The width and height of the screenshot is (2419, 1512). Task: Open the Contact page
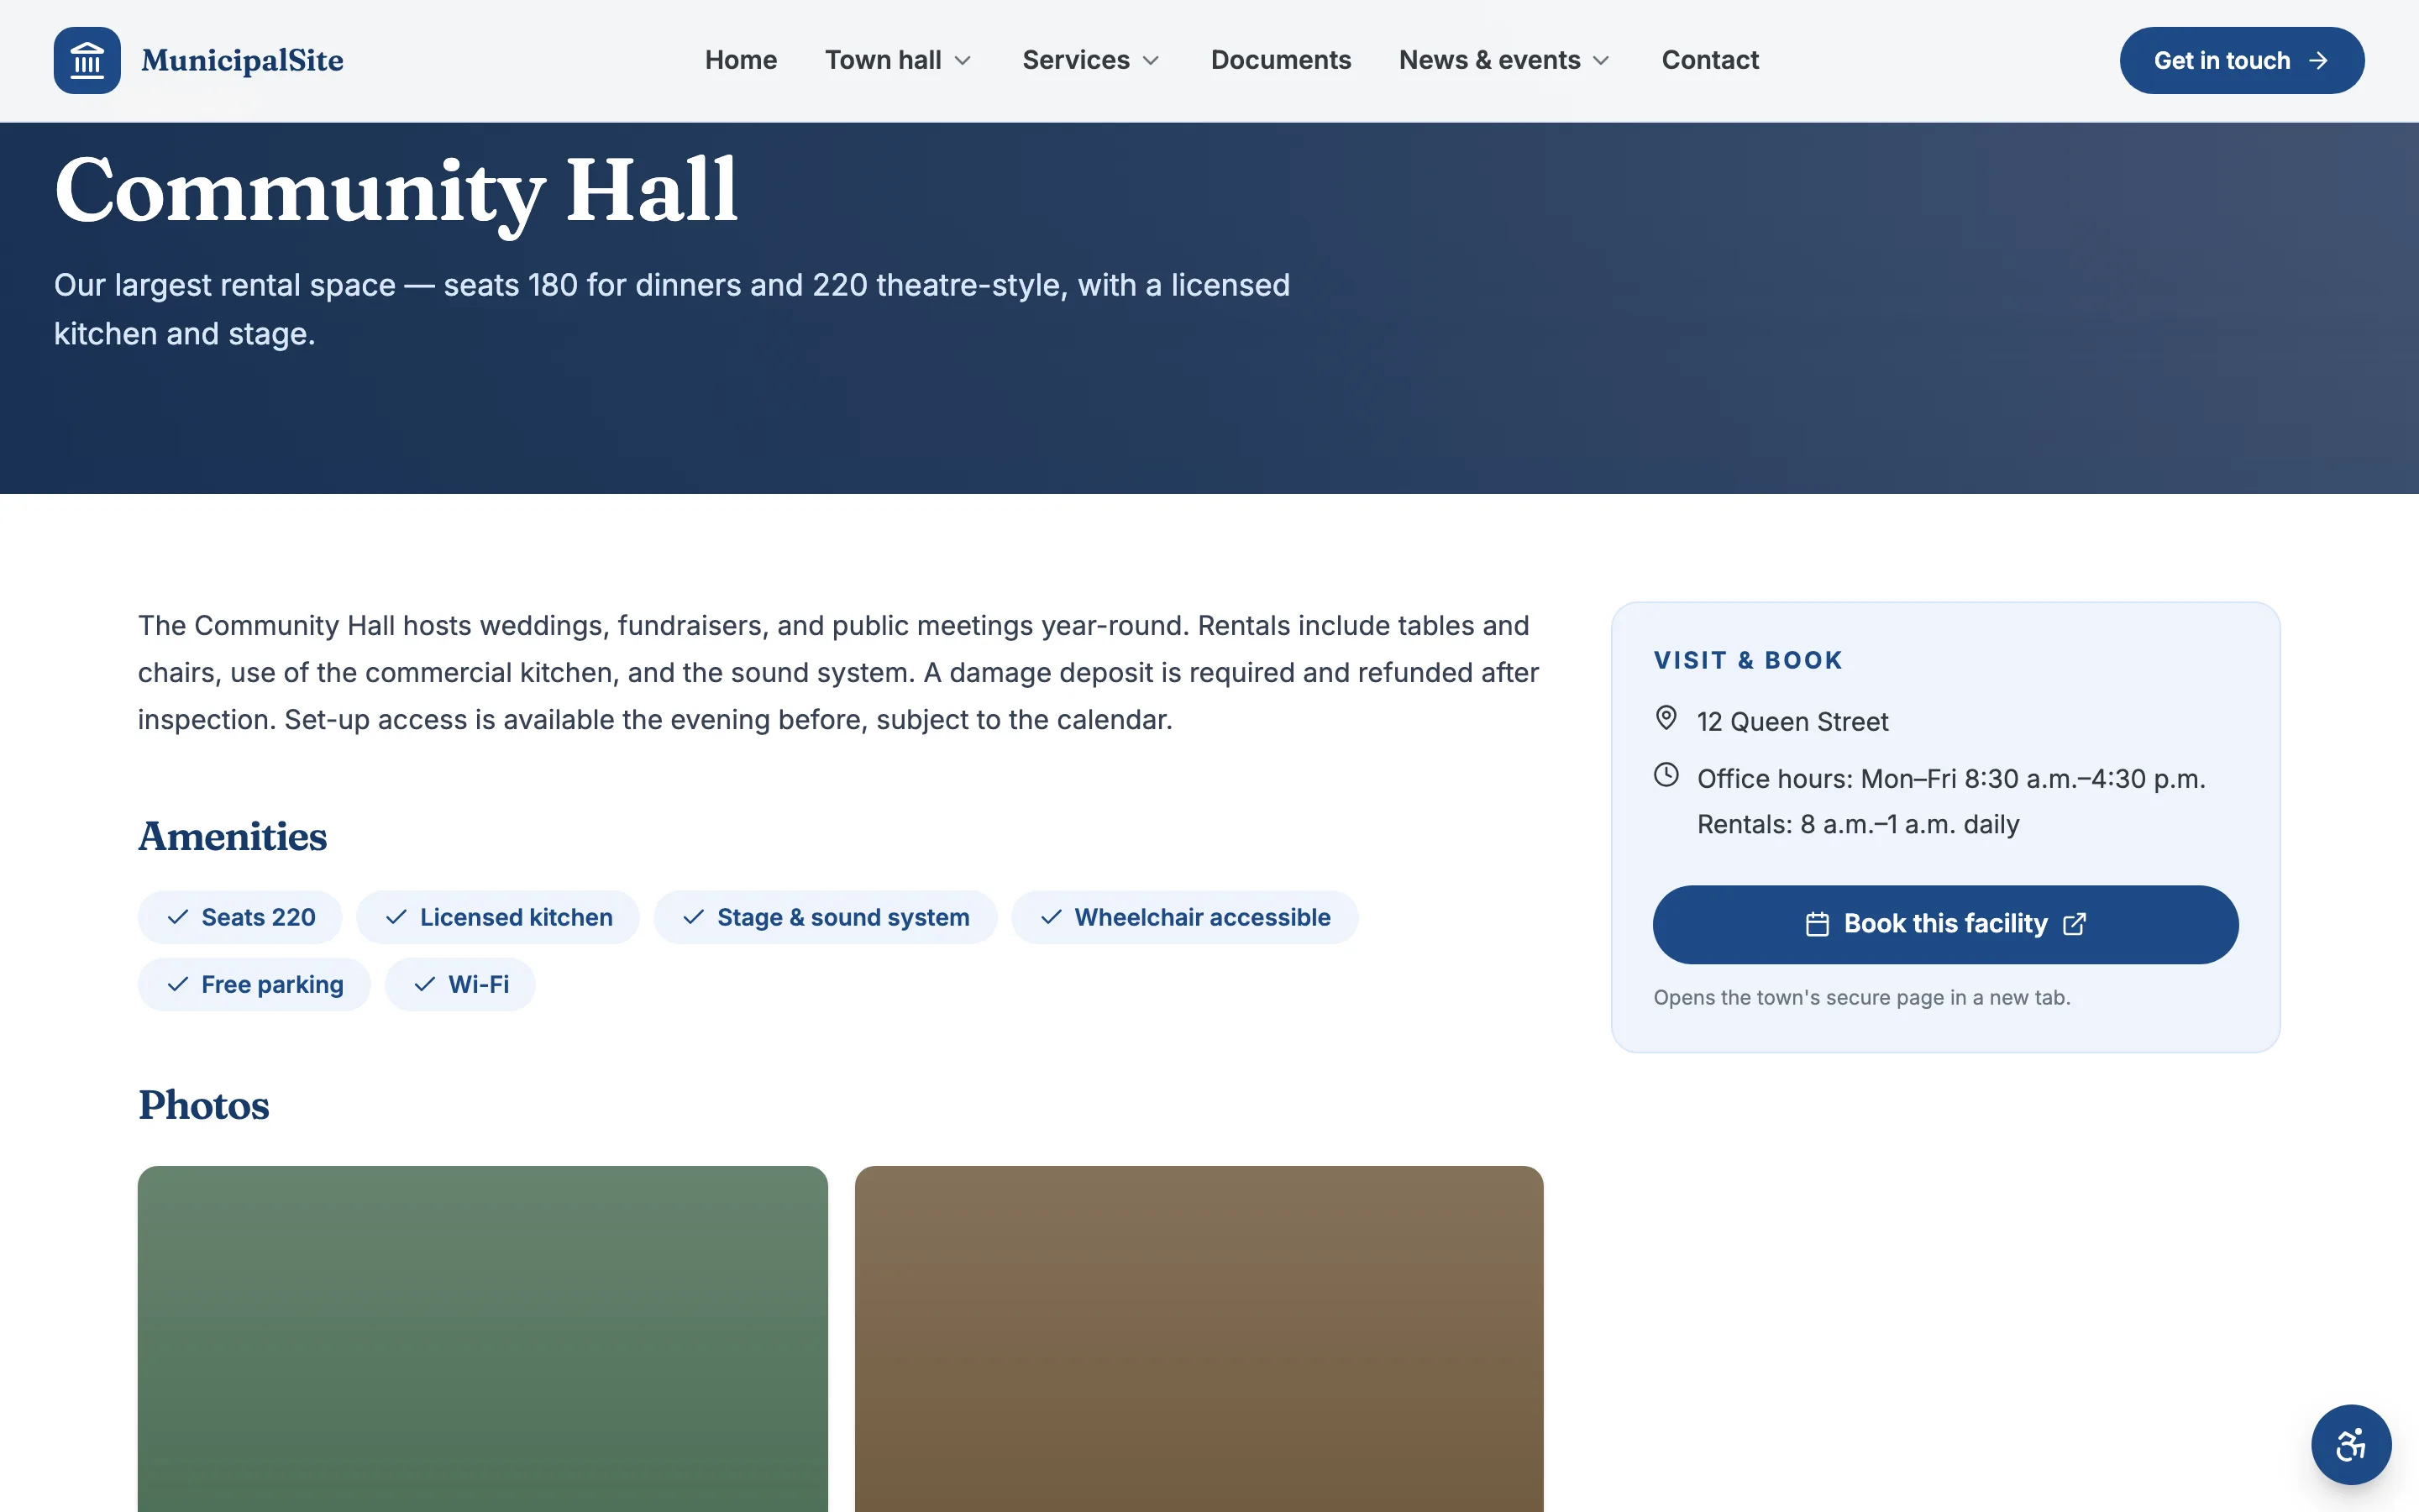[x=1709, y=60]
